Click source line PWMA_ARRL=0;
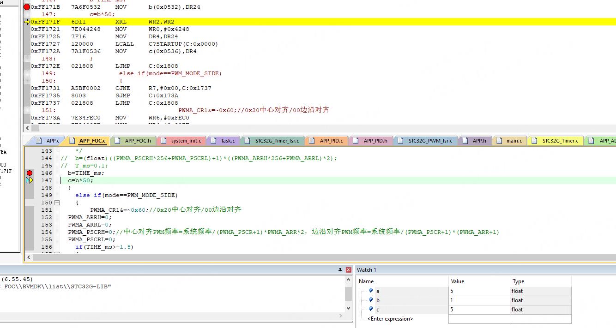This screenshot has width=616, height=328. [90, 225]
